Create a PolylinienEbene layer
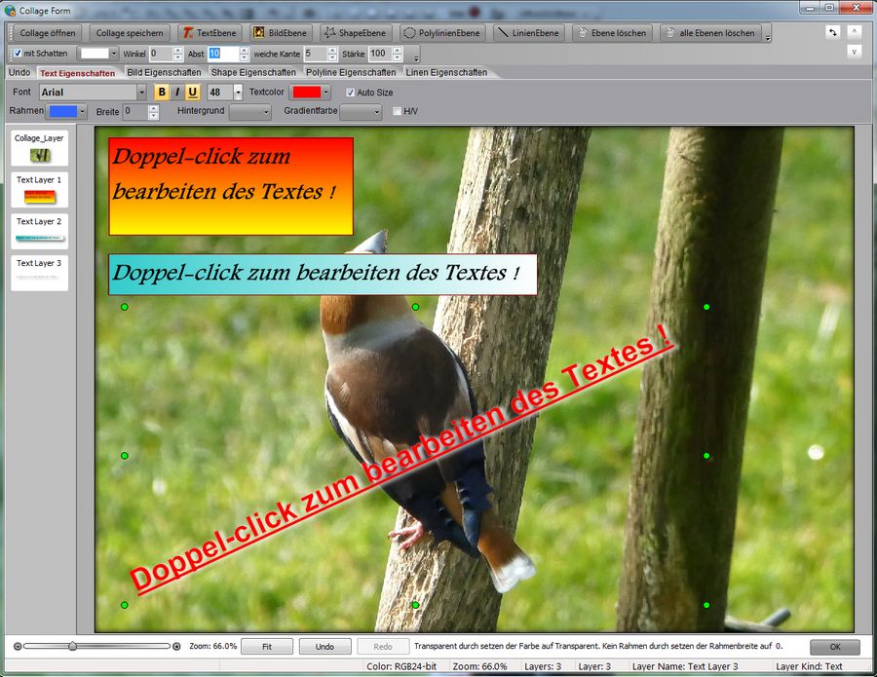Viewport: 877px width, 677px height. click(440, 31)
